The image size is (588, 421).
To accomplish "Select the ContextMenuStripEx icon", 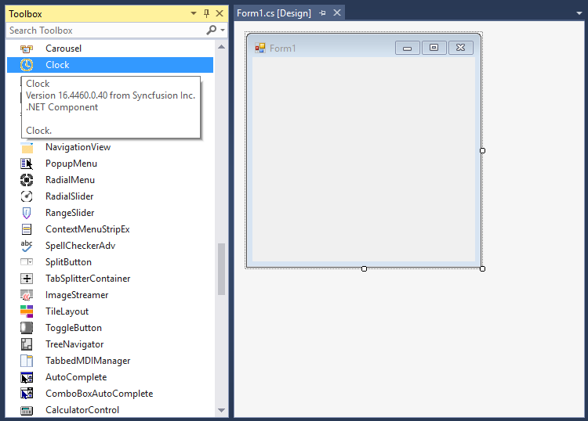I will tap(27, 229).
